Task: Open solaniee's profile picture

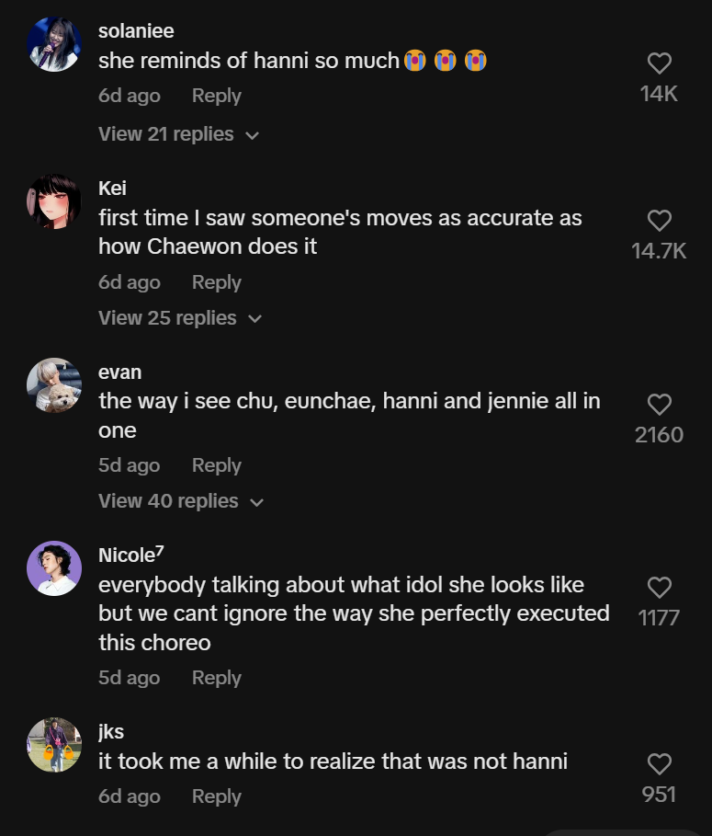Action: coord(54,44)
